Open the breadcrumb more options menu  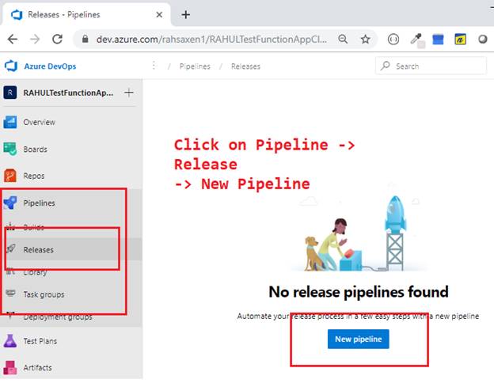(x=154, y=66)
